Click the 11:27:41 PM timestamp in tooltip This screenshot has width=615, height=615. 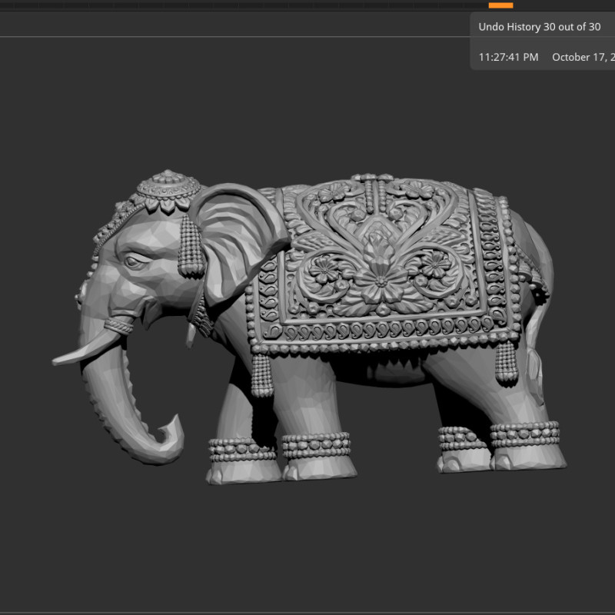(508, 57)
